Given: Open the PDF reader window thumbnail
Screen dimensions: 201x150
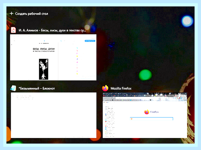Looking at the screenshot, I should [x=53, y=57].
